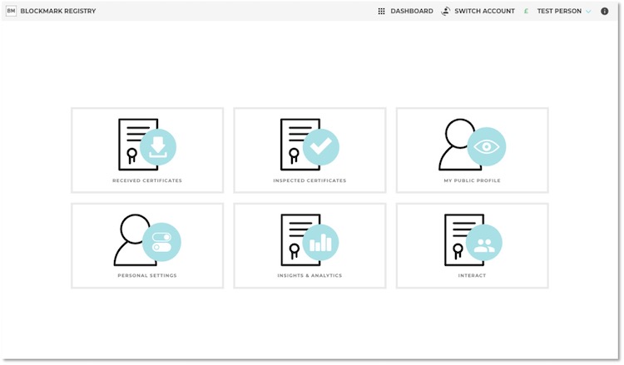This screenshot has width=624, height=365.
Task: Click the Personal Settings toggle switches icon
Action: pyautogui.click(x=161, y=242)
